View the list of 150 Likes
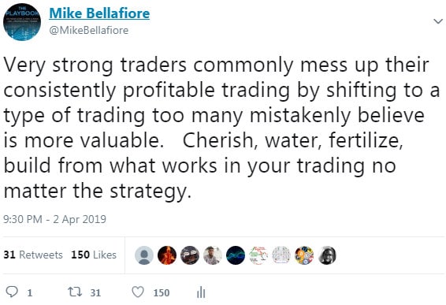 (94, 255)
